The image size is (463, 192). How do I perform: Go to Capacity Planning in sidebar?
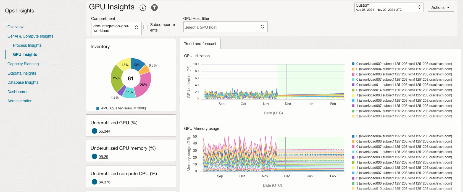pyautogui.click(x=23, y=64)
